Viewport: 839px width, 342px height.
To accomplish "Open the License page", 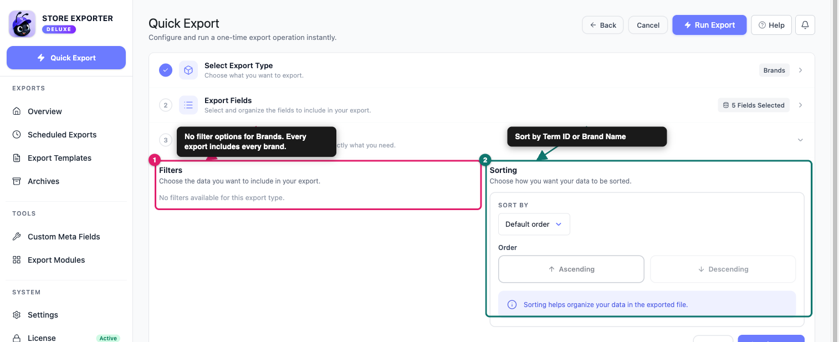I will 42,338.
